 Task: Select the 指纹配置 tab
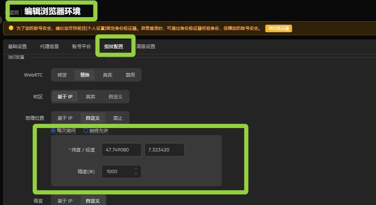click(114, 46)
